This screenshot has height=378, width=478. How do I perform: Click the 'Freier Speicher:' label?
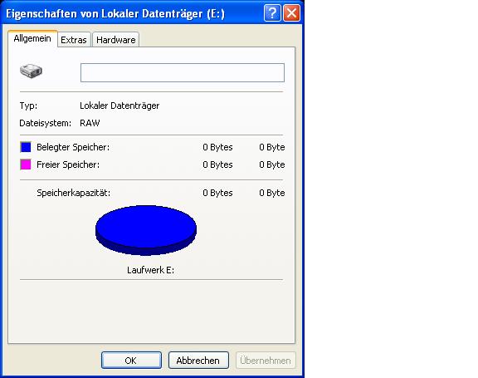click(68, 164)
